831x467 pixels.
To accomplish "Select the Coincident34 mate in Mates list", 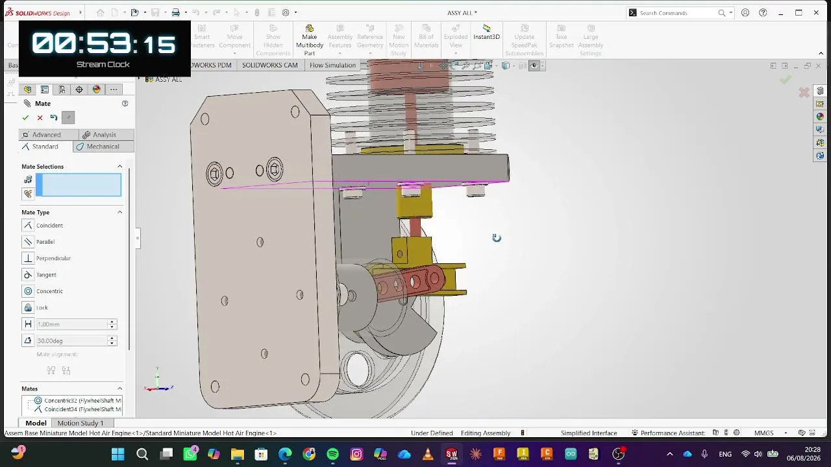I will (x=77, y=409).
